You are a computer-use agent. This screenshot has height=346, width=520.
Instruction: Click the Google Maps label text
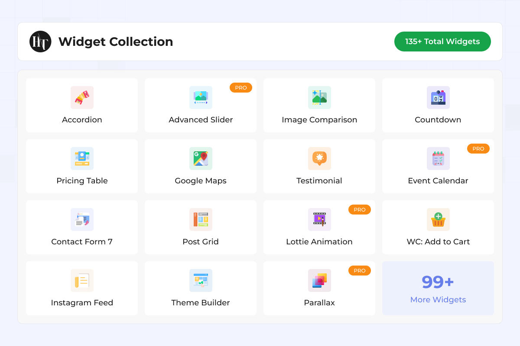click(201, 181)
